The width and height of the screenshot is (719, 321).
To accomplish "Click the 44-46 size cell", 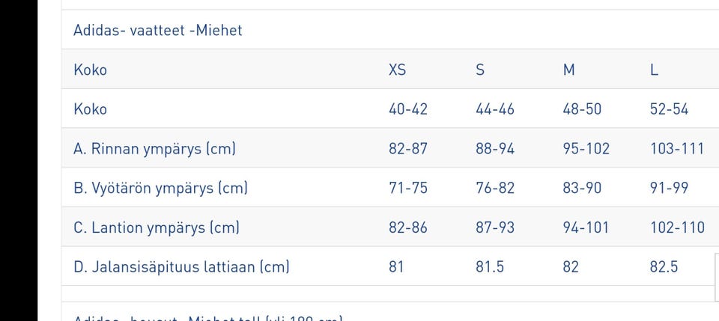I will pyautogui.click(x=495, y=109).
